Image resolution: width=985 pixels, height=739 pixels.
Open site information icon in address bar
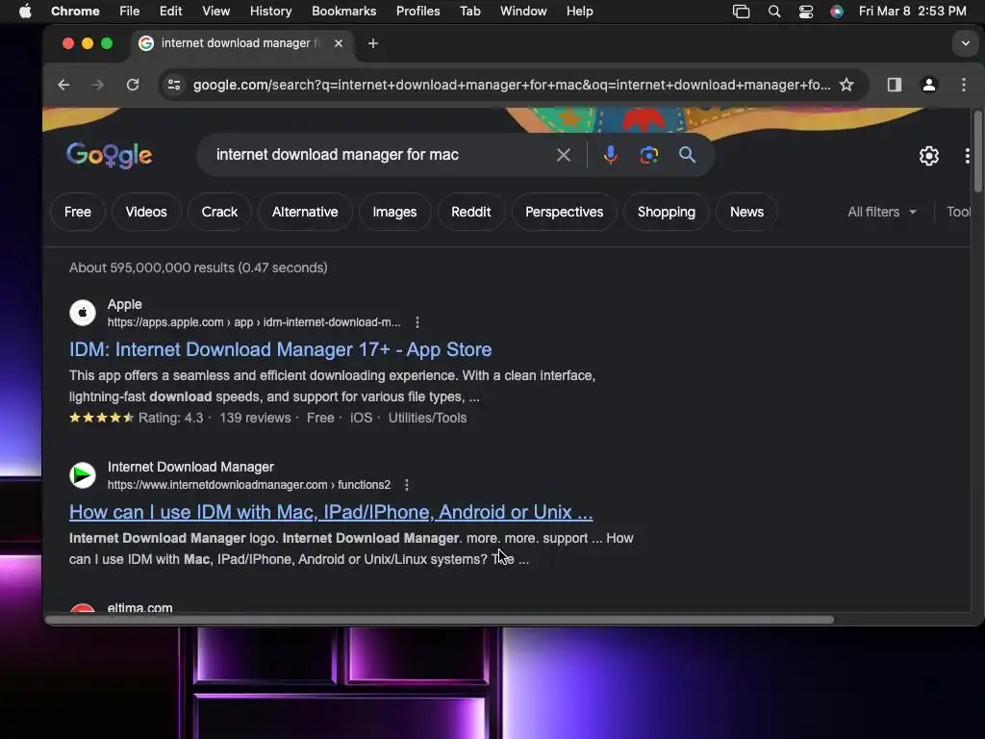(x=174, y=85)
